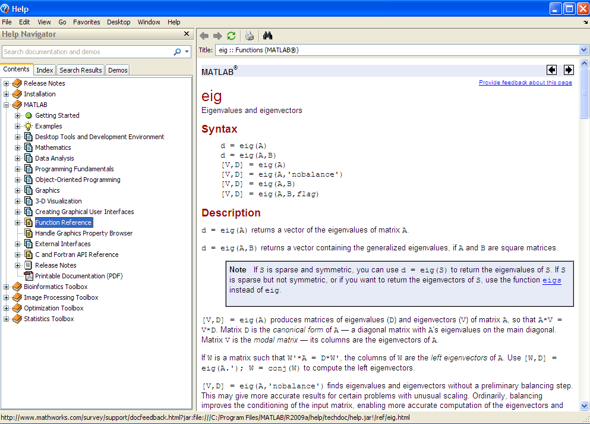This screenshot has height=424, width=590.
Task: Click the Printable Documentation PDF icon
Action: (x=29, y=276)
